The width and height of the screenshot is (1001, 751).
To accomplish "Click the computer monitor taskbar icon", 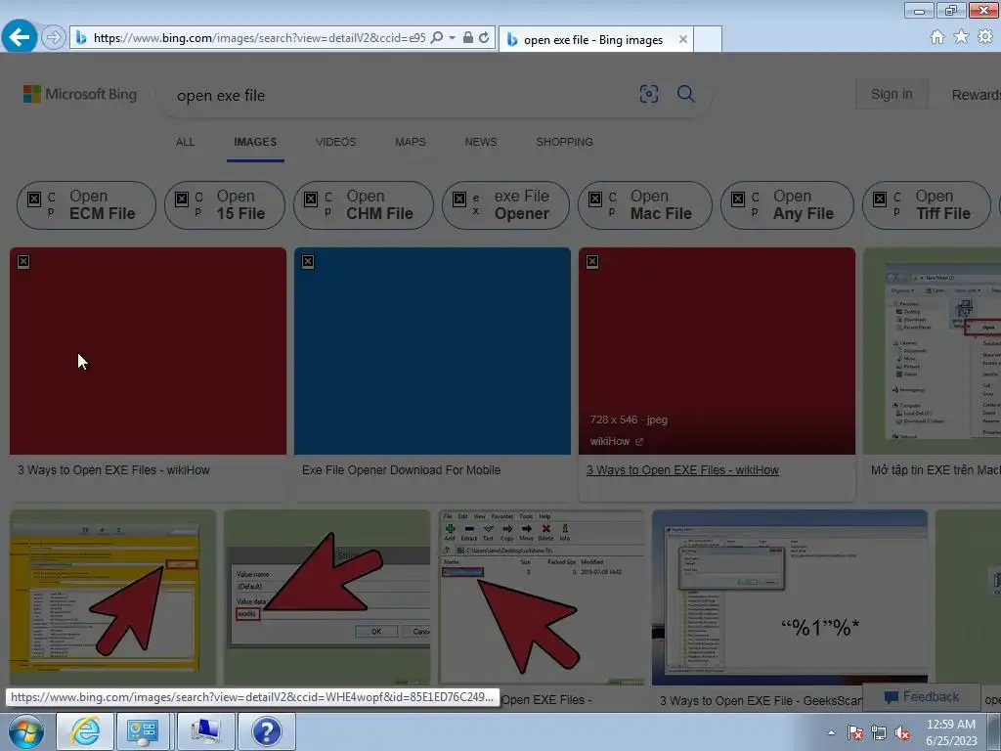I will 205,731.
